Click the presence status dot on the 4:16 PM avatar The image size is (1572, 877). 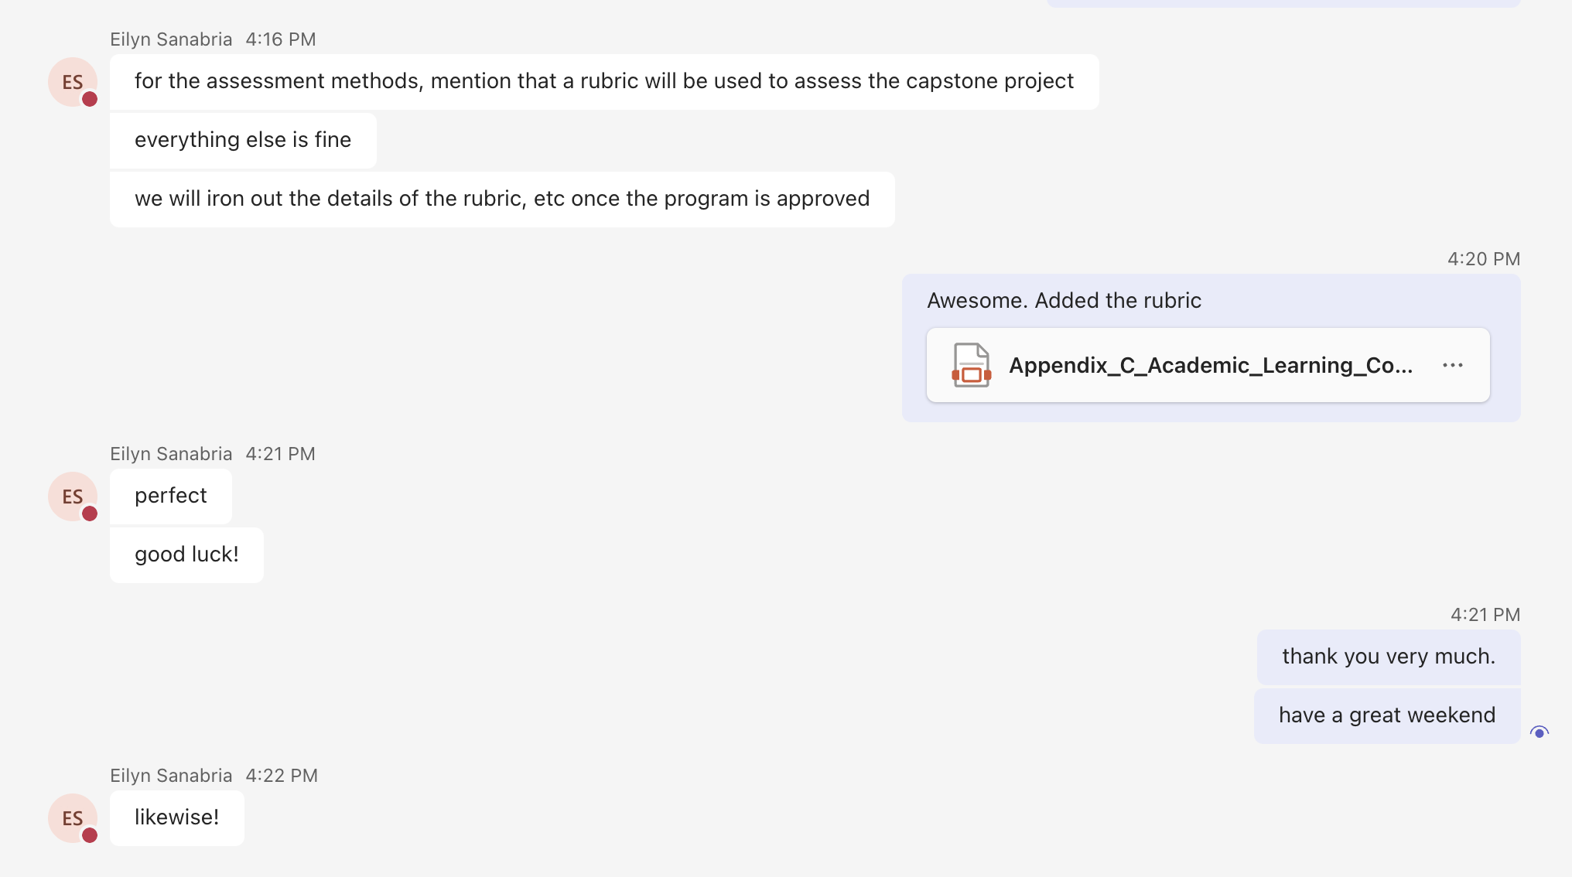pos(90,99)
